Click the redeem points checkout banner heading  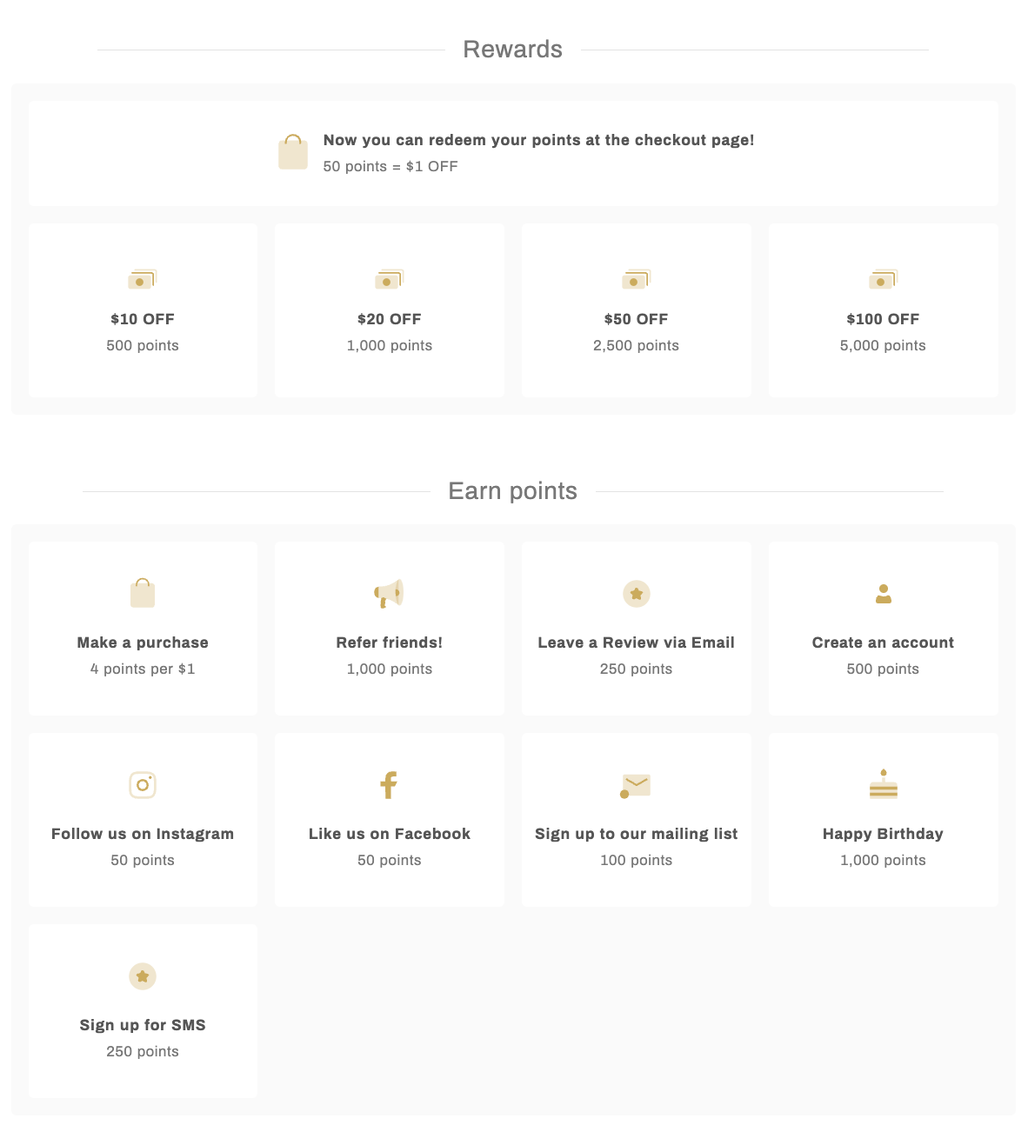(538, 140)
